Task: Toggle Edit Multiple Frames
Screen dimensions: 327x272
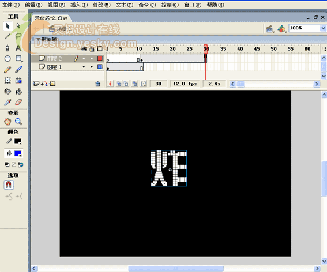Action: (135, 84)
